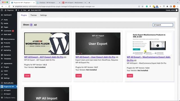Click the share icon in address bar
180x101 pixels.
point(139,6)
